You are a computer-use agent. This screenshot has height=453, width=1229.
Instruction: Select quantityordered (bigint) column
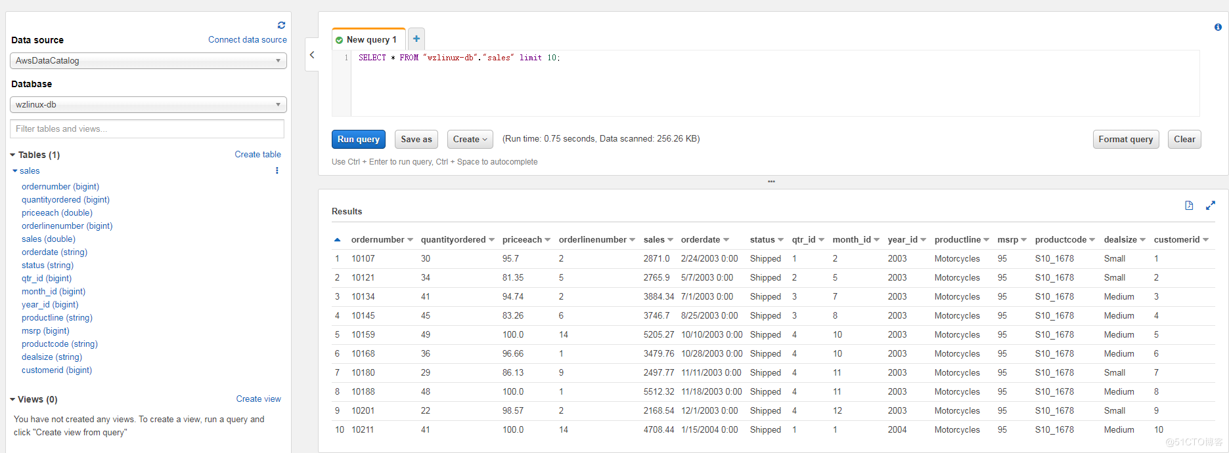66,199
